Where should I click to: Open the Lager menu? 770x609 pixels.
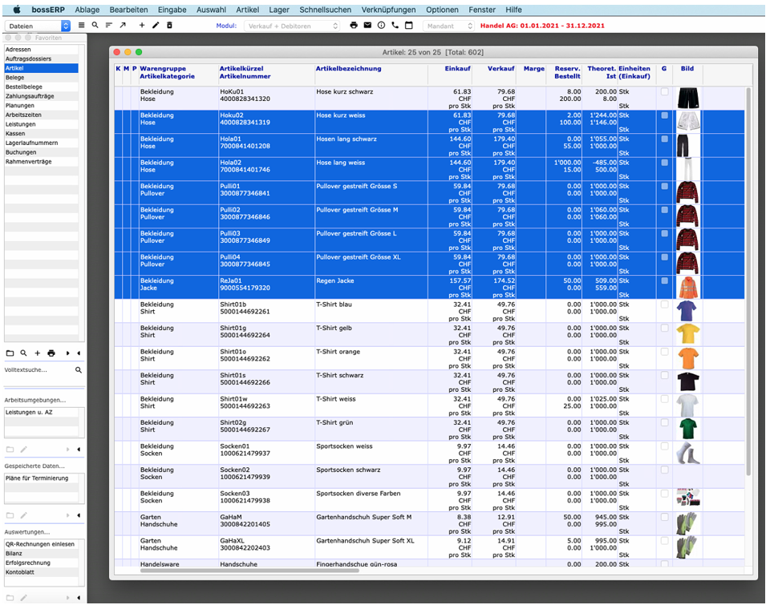point(279,10)
